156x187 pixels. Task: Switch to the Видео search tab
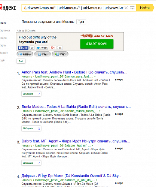[3, 38]
